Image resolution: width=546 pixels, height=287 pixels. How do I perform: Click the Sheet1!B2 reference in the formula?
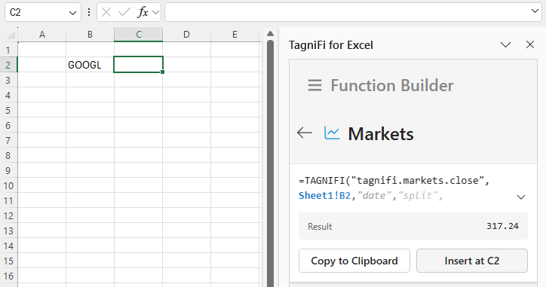[324, 196]
